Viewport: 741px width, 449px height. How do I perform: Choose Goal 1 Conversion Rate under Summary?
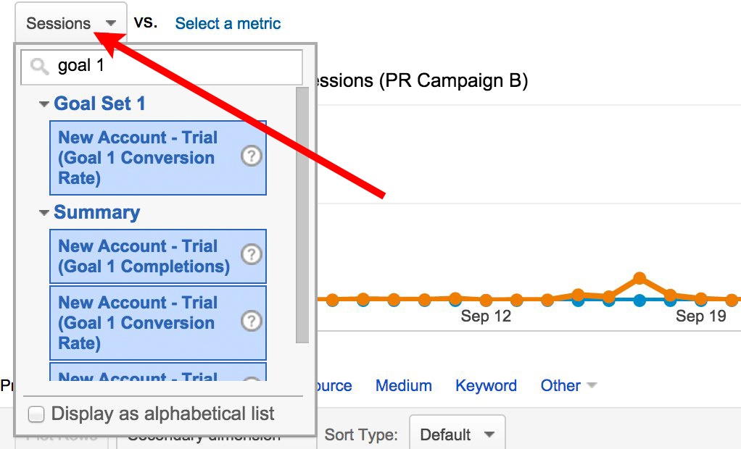(136, 323)
